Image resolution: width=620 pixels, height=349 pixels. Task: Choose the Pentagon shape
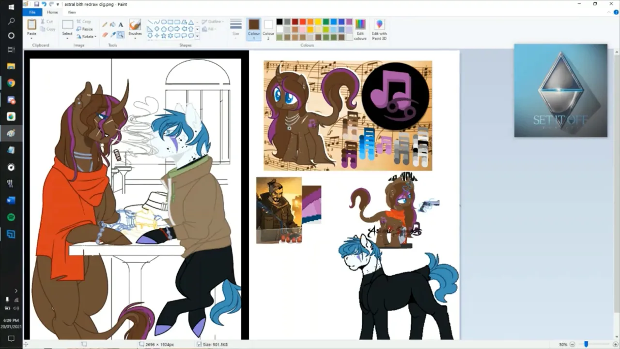click(x=163, y=29)
